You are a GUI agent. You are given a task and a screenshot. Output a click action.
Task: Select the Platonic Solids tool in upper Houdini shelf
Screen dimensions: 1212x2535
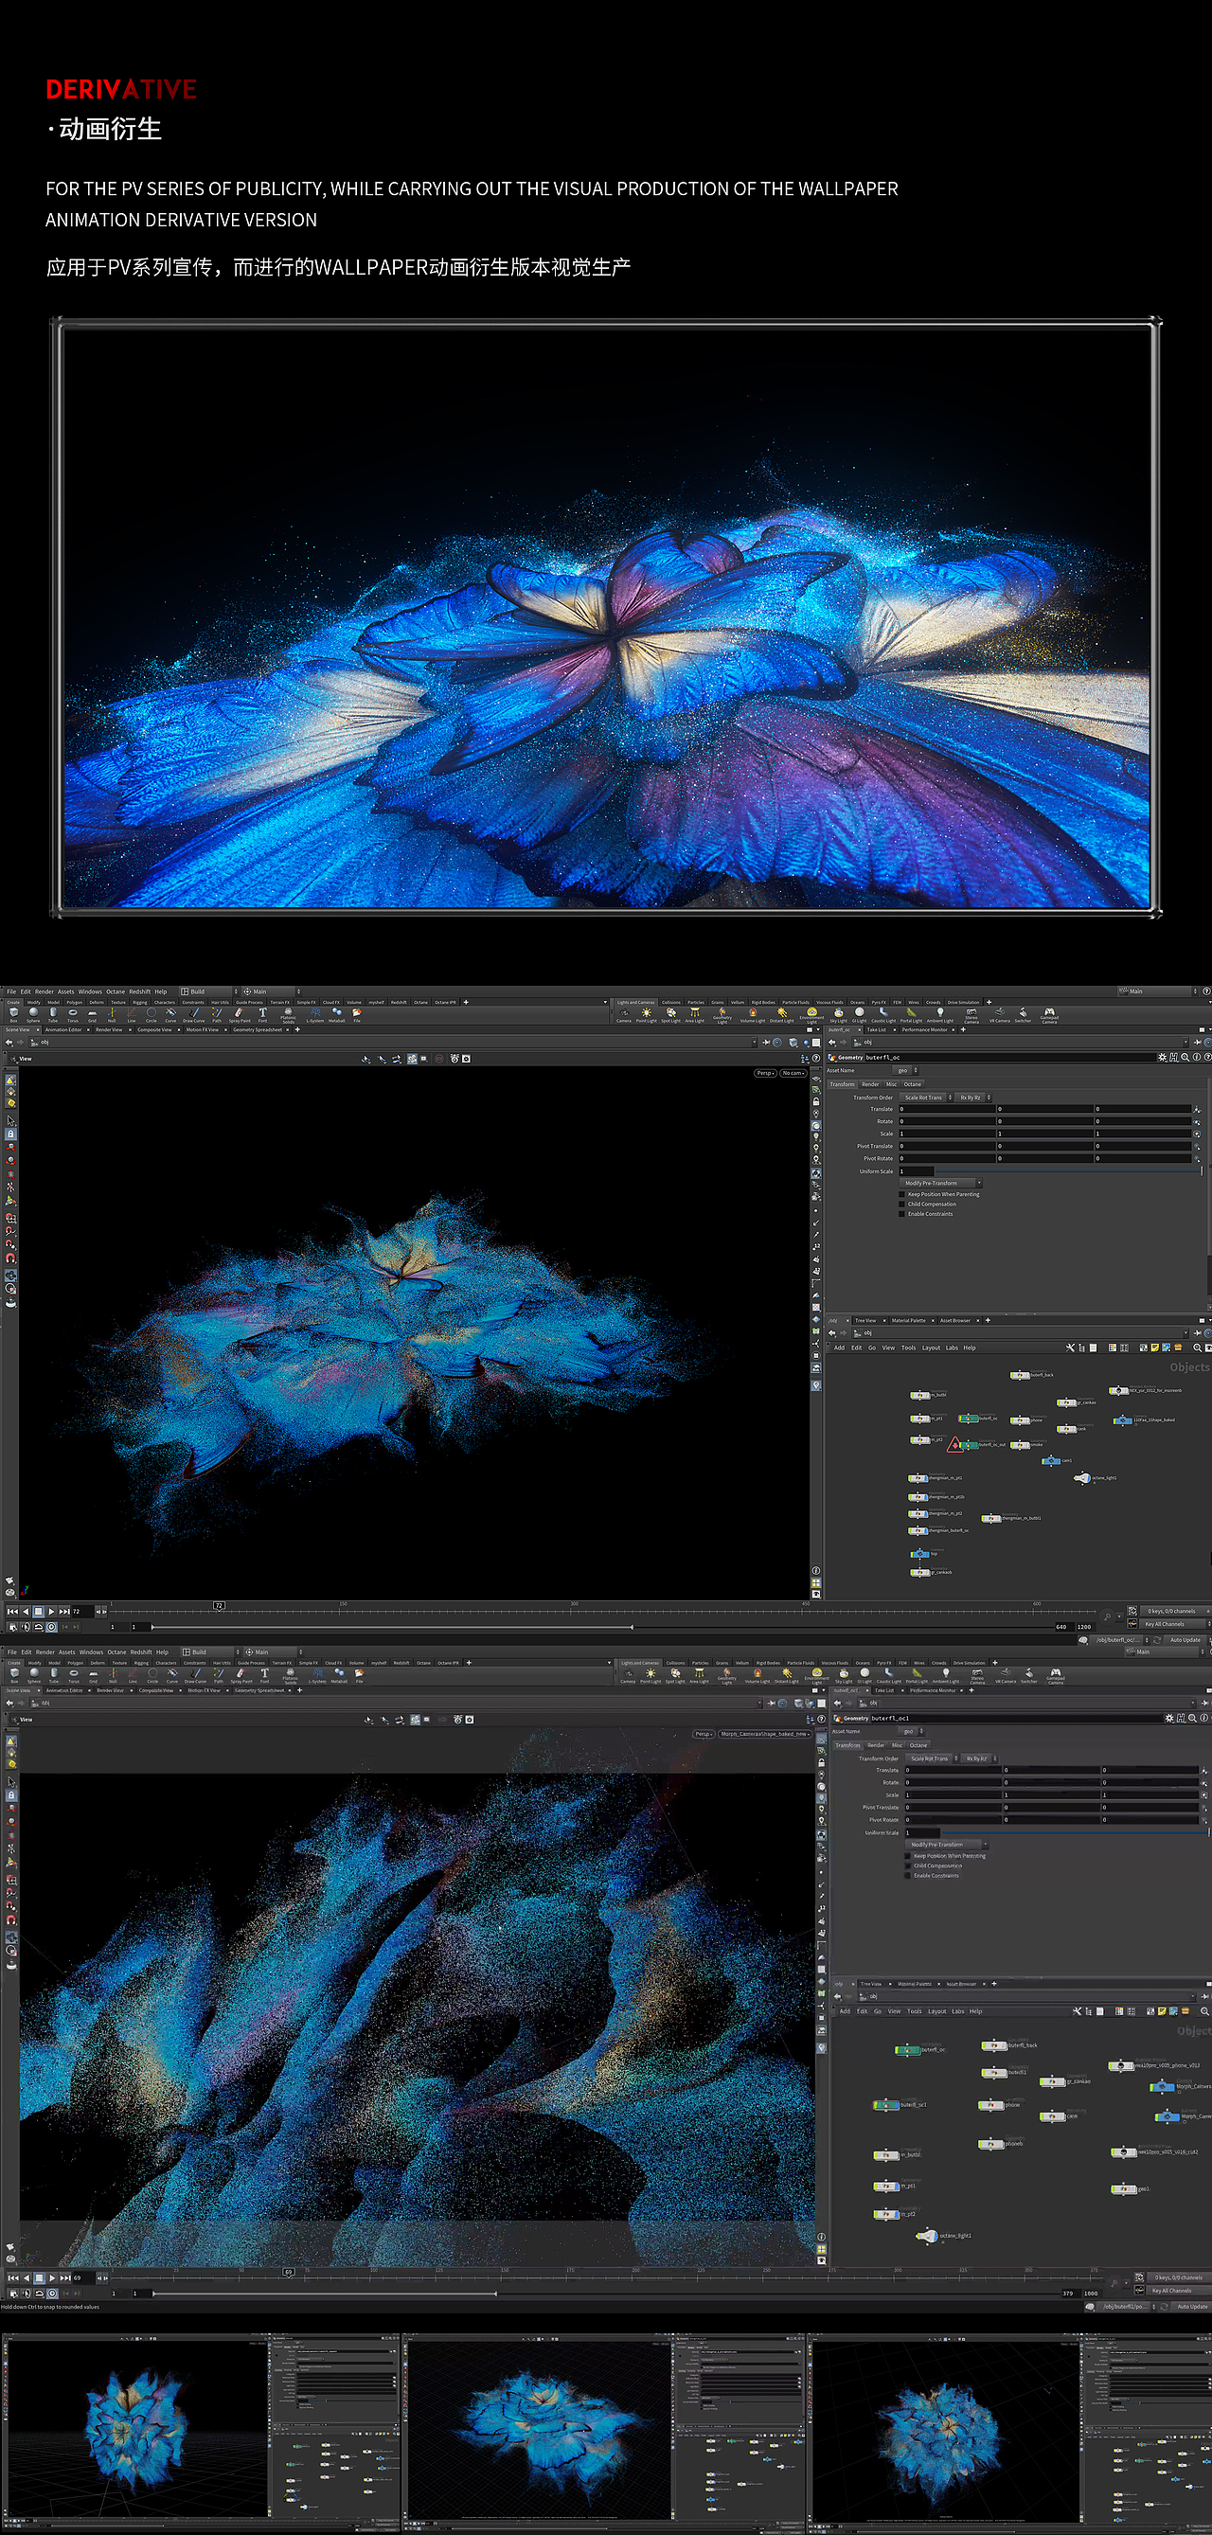click(x=288, y=1014)
